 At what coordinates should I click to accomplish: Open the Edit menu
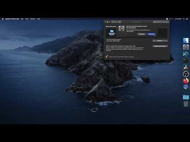pos(22,19)
